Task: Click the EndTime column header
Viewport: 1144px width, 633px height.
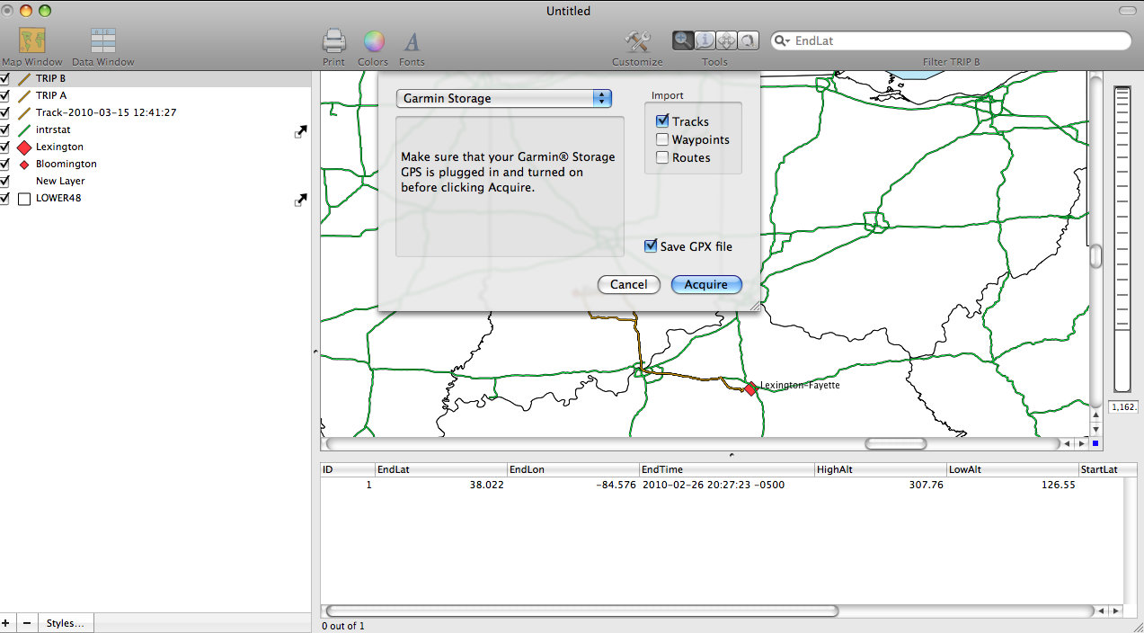Action: [x=725, y=469]
